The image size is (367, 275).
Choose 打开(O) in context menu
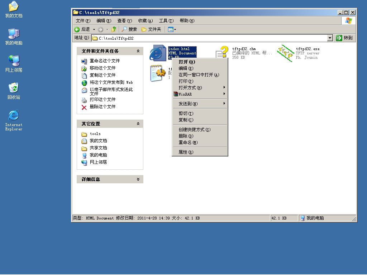(200, 62)
